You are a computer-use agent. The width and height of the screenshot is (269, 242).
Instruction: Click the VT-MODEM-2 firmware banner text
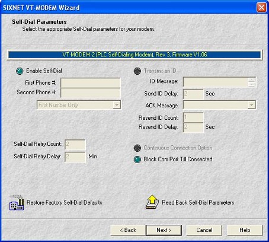pos(134,55)
